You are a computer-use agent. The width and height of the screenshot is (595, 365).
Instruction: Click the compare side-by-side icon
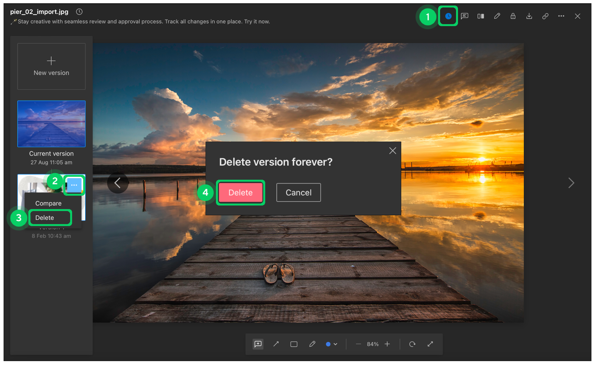pos(481,16)
